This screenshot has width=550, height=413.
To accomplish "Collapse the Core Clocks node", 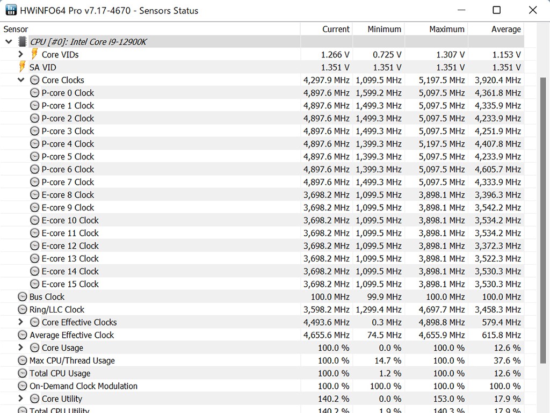I will (21, 80).
